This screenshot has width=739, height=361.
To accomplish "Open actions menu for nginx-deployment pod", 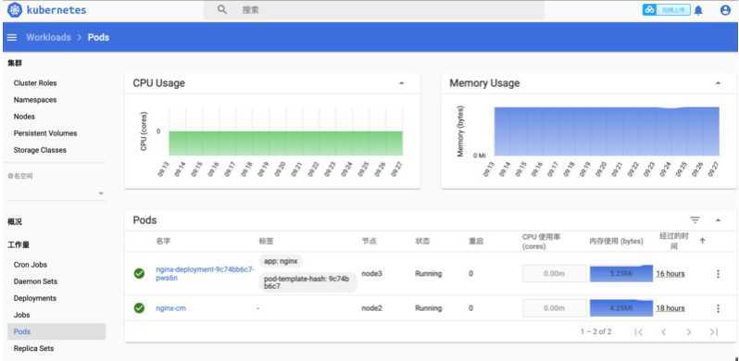I will [x=718, y=274].
